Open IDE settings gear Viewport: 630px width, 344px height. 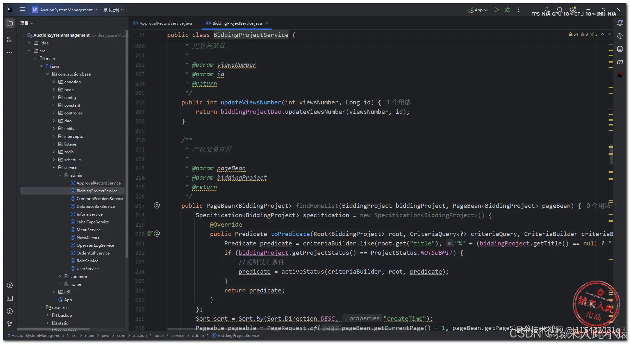click(573, 9)
